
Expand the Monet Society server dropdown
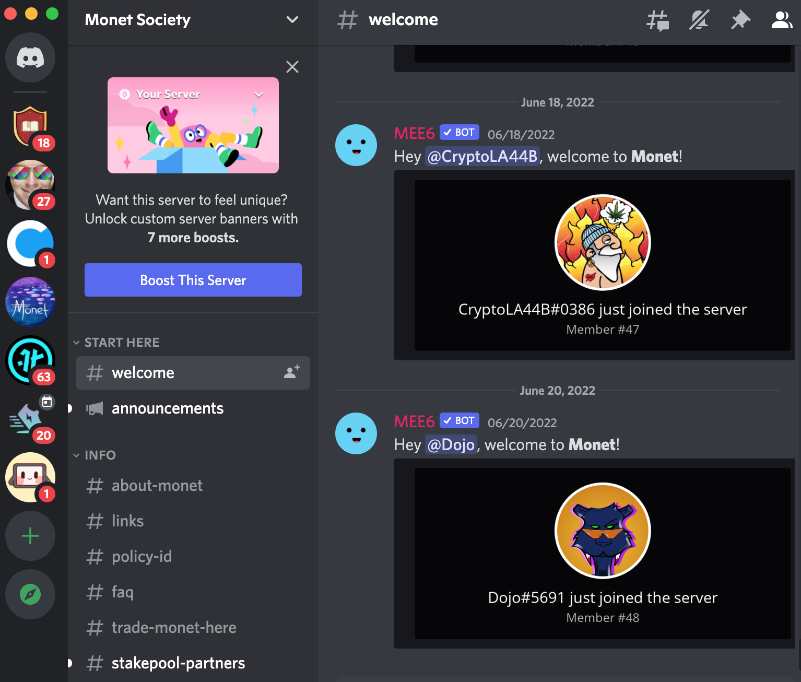tap(292, 20)
